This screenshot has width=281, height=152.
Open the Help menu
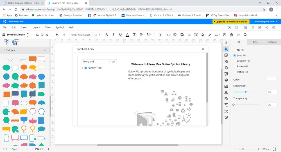coord(71,27)
